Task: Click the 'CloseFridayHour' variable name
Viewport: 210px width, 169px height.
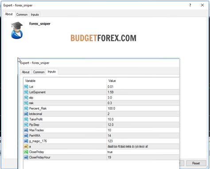Action: click(x=40, y=157)
